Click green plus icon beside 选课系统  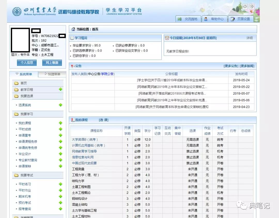click(60, 105)
